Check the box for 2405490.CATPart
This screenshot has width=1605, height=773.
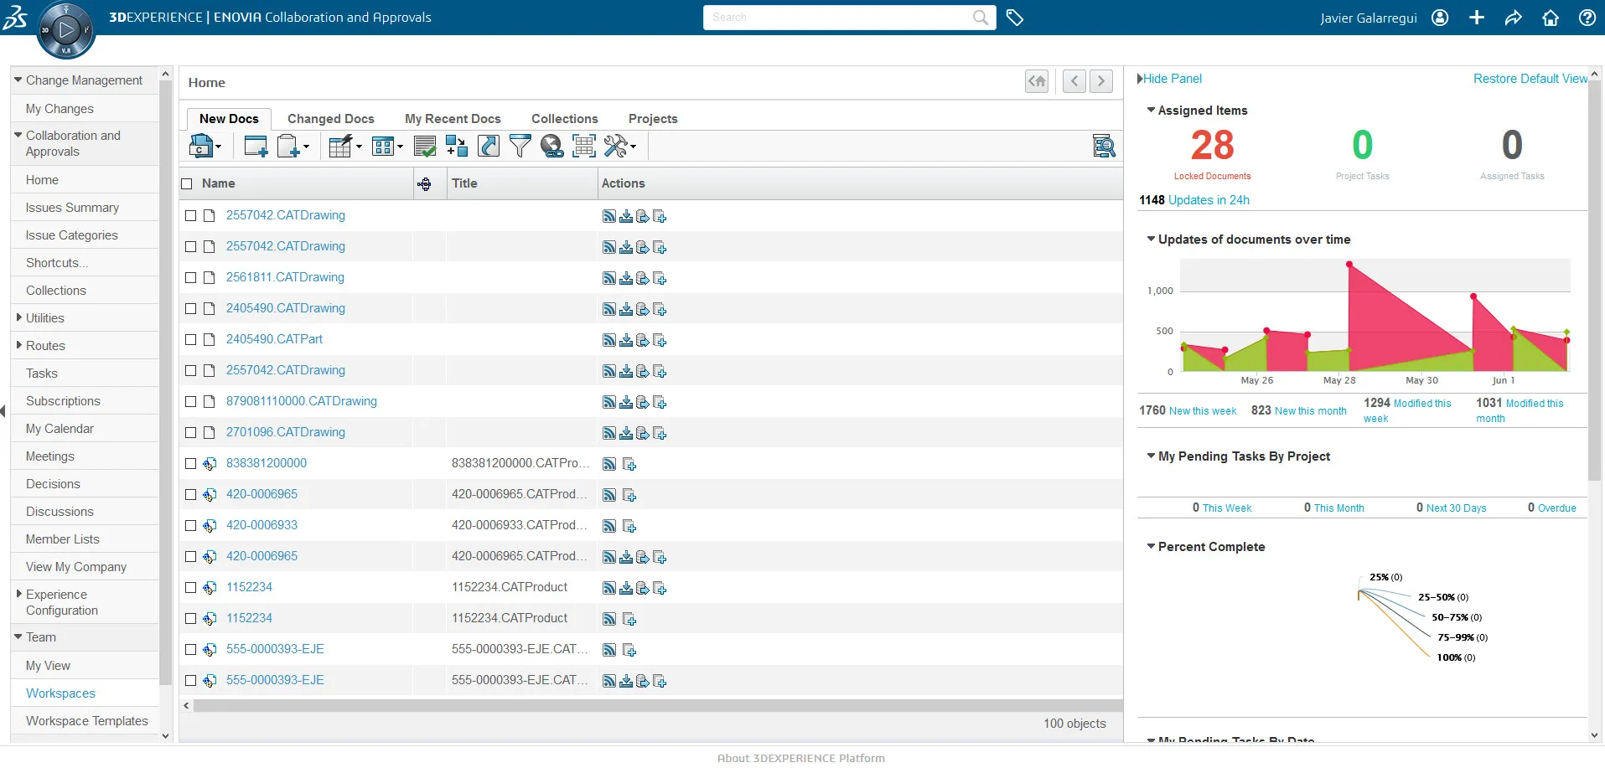pos(190,340)
